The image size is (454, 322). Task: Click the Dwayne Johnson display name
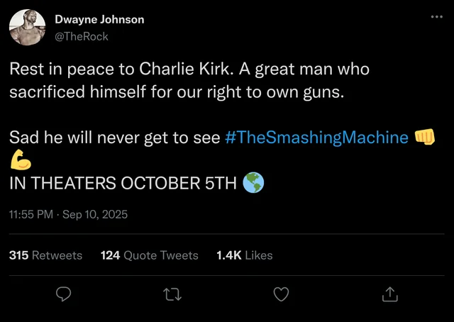coord(99,20)
